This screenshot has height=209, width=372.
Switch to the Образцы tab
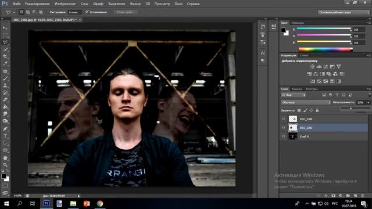pyautogui.click(x=298, y=23)
